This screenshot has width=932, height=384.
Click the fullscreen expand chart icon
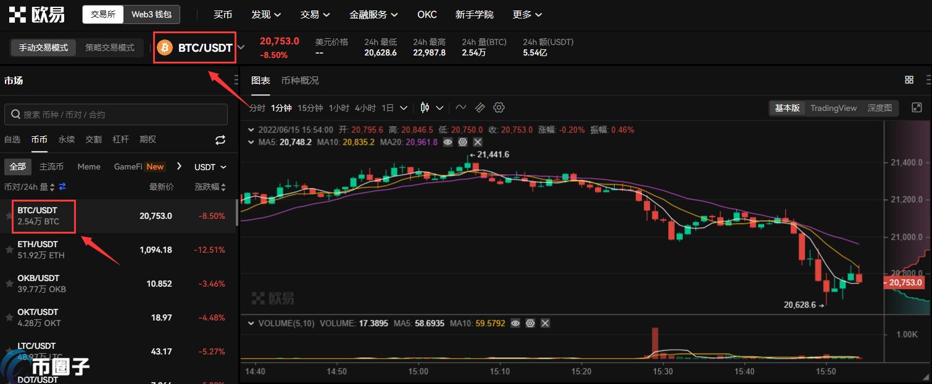(917, 108)
